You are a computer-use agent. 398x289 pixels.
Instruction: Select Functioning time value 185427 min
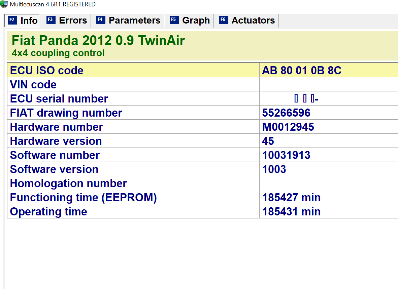coord(291,198)
